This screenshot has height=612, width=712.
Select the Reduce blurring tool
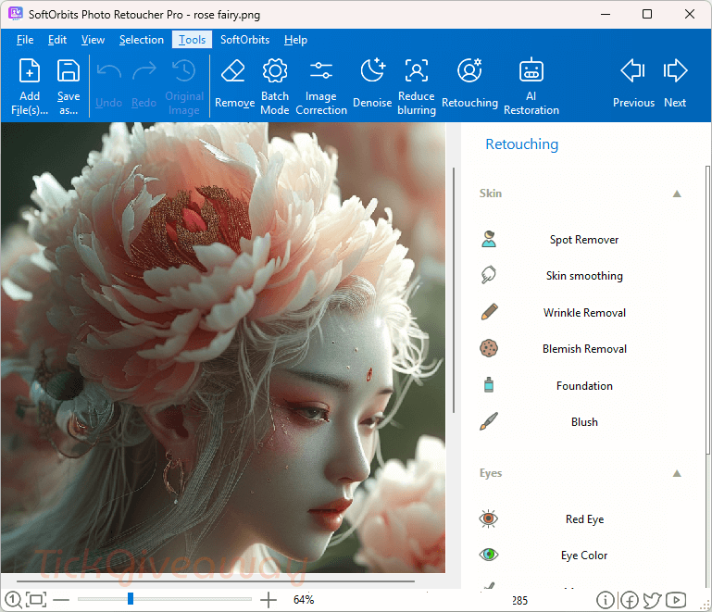pyautogui.click(x=416, y=70)
